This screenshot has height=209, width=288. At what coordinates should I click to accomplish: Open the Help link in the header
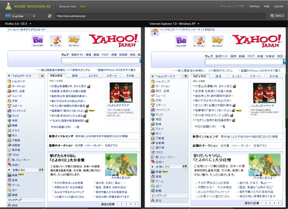[x=266, y=6]
